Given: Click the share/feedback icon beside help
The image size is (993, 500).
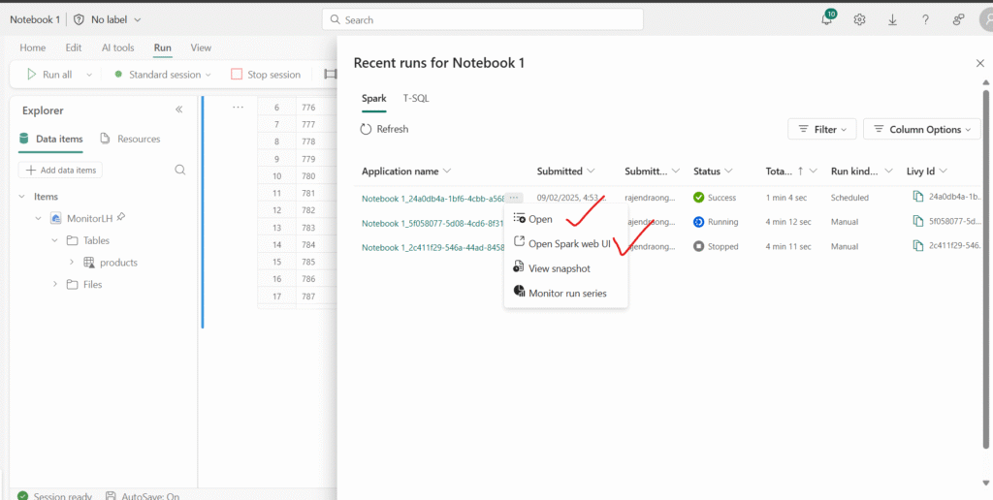Looking at the screenshot, I should pyautogui.click(x=958, y=19).
